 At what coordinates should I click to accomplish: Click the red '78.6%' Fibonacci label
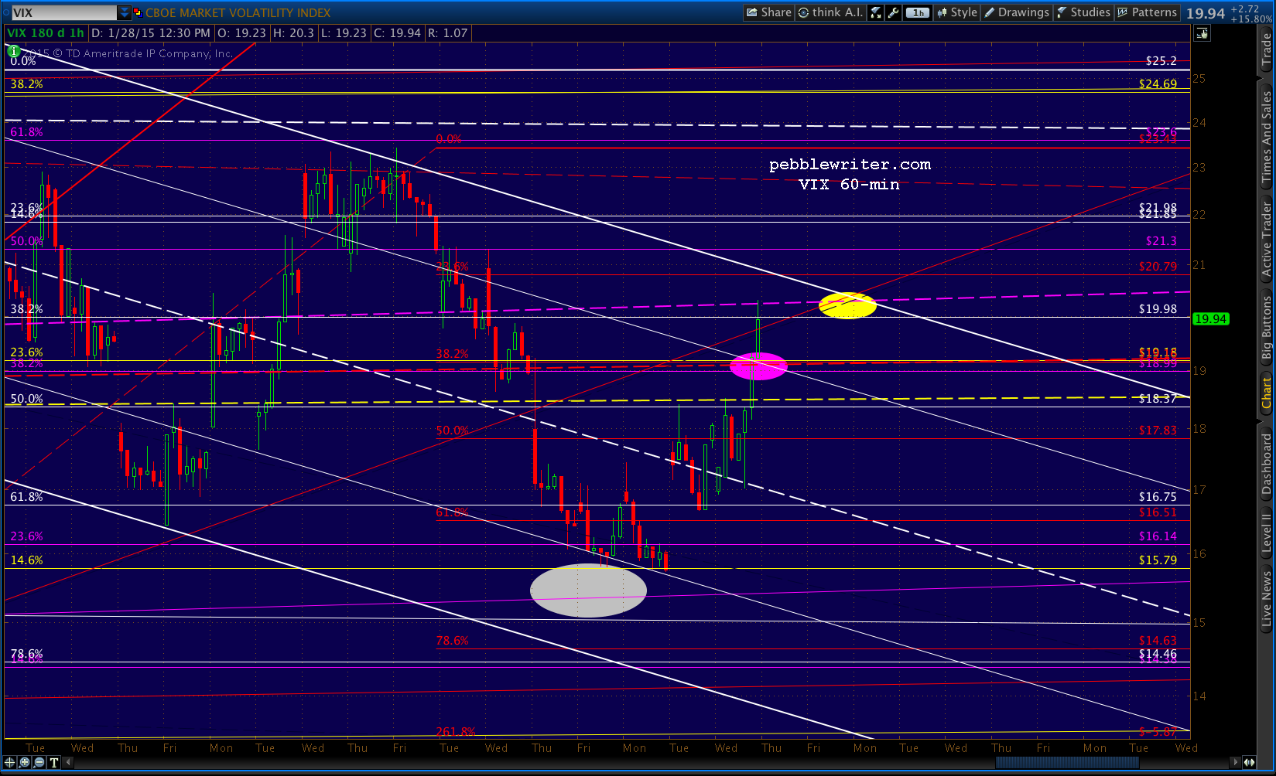453,641
